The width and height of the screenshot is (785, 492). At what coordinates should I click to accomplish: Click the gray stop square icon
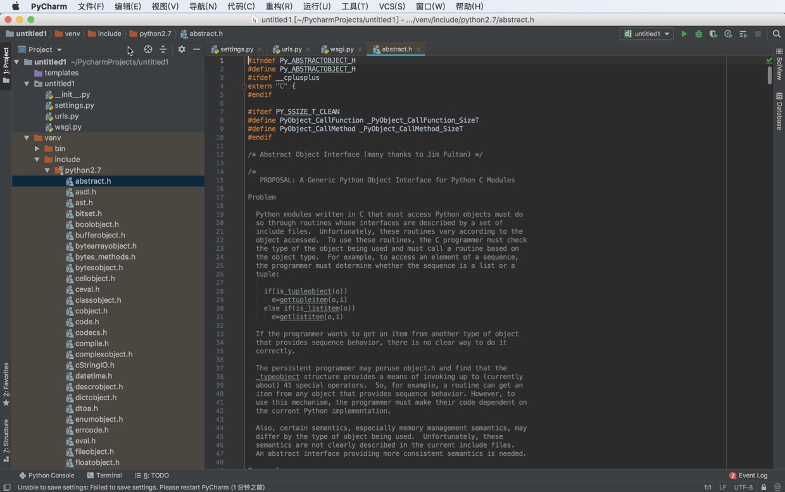pos(758,34)
